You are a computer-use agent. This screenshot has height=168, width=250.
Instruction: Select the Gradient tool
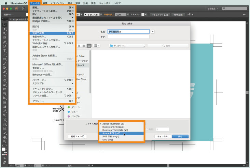[4, 107]
